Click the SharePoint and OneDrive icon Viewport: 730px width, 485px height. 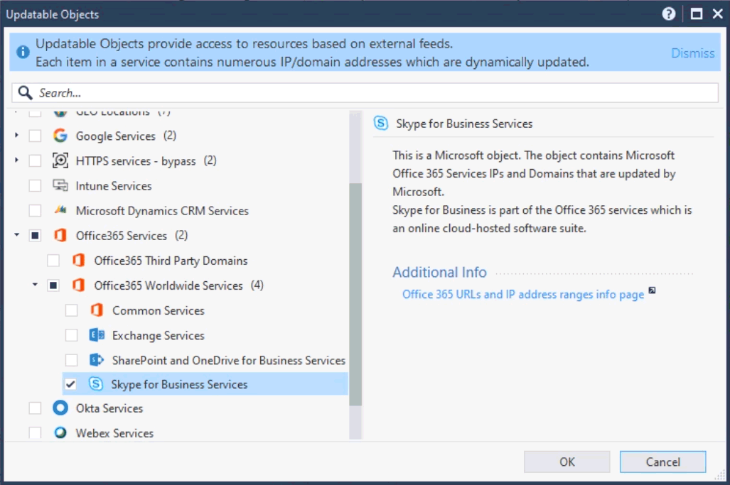97,359
